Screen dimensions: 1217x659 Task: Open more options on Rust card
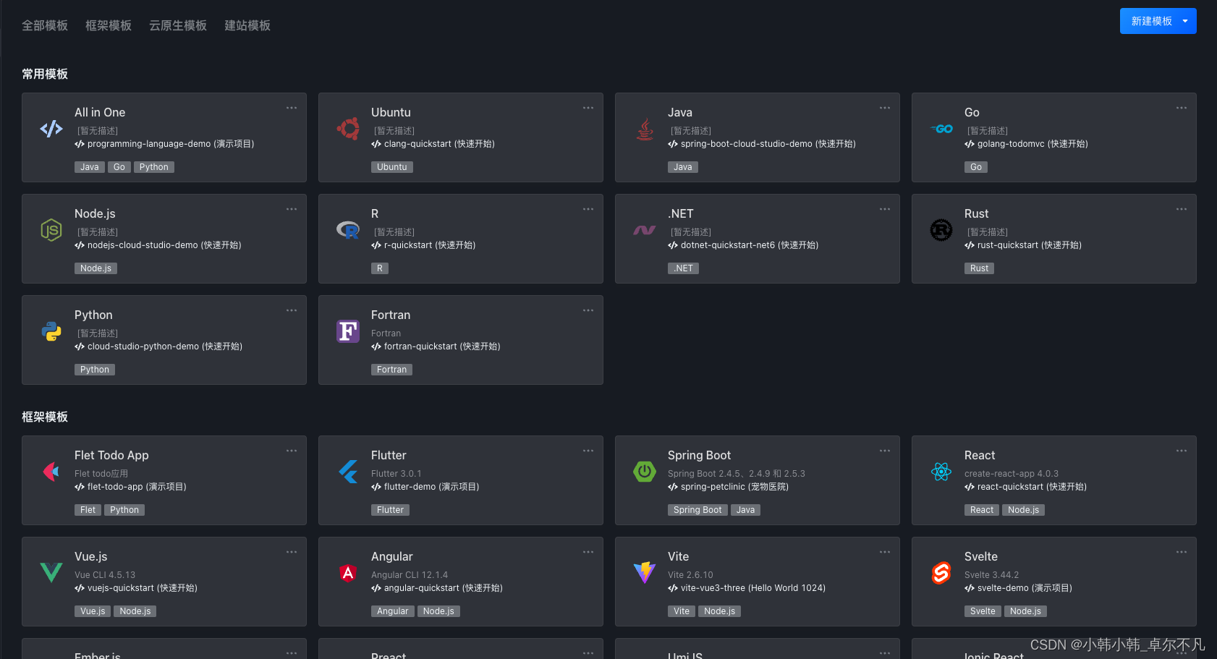(1182, 209)
